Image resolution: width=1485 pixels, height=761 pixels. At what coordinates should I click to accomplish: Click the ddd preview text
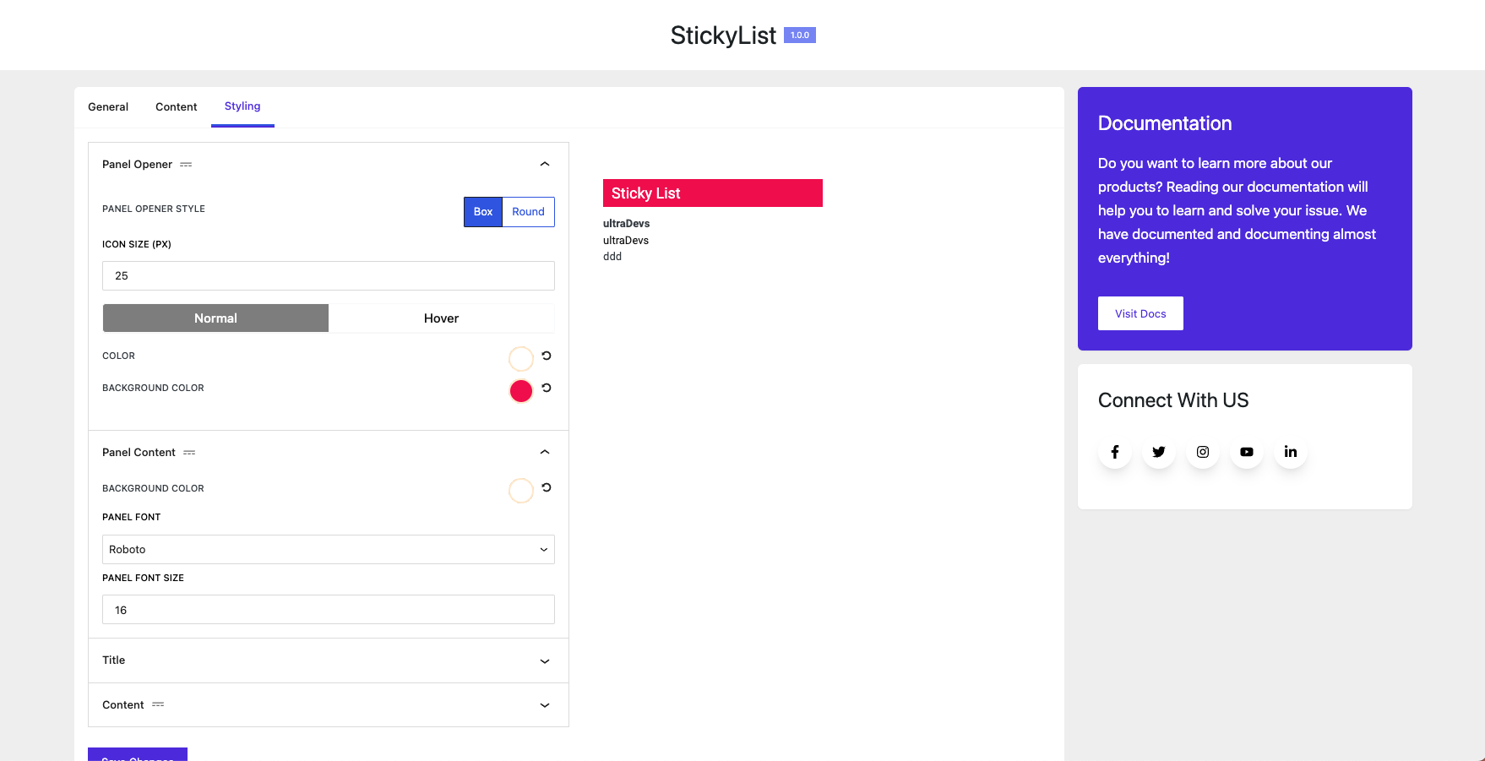[x=612, y=257]
